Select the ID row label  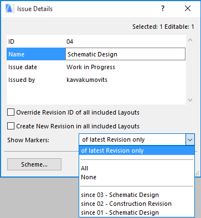click(11, 41)
